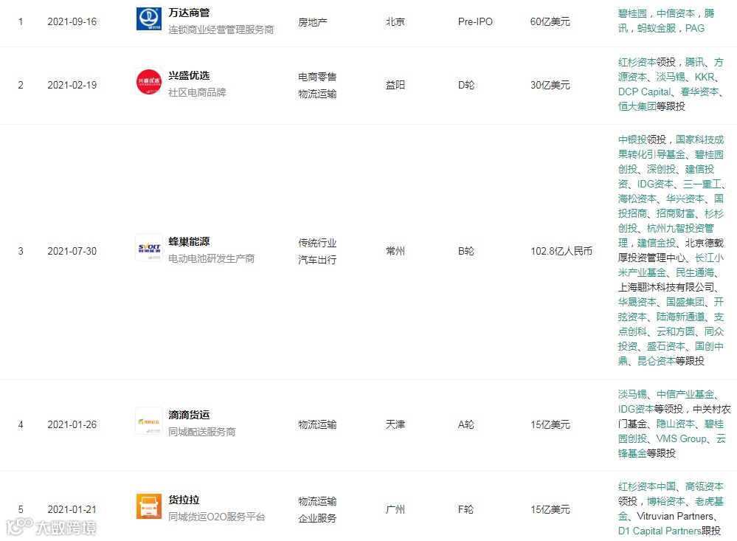Image resolution: width=737 pixels, height=541 pixels.
Task: Open investor link 民生通海
Action: tap(695, 272)
